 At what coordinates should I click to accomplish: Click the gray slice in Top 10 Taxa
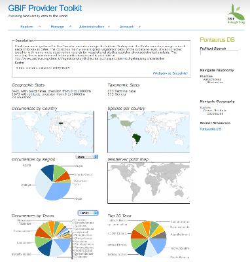tap(162, 235)
